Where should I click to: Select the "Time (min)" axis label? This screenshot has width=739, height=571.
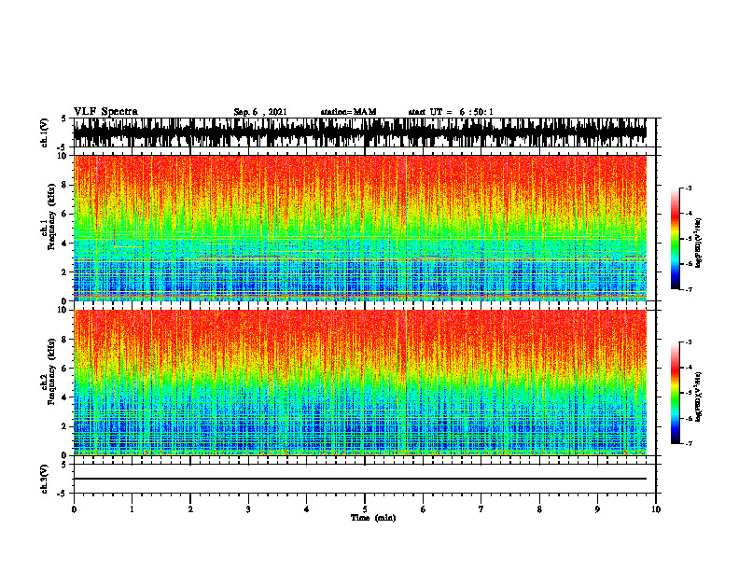[x=373, y=518]
